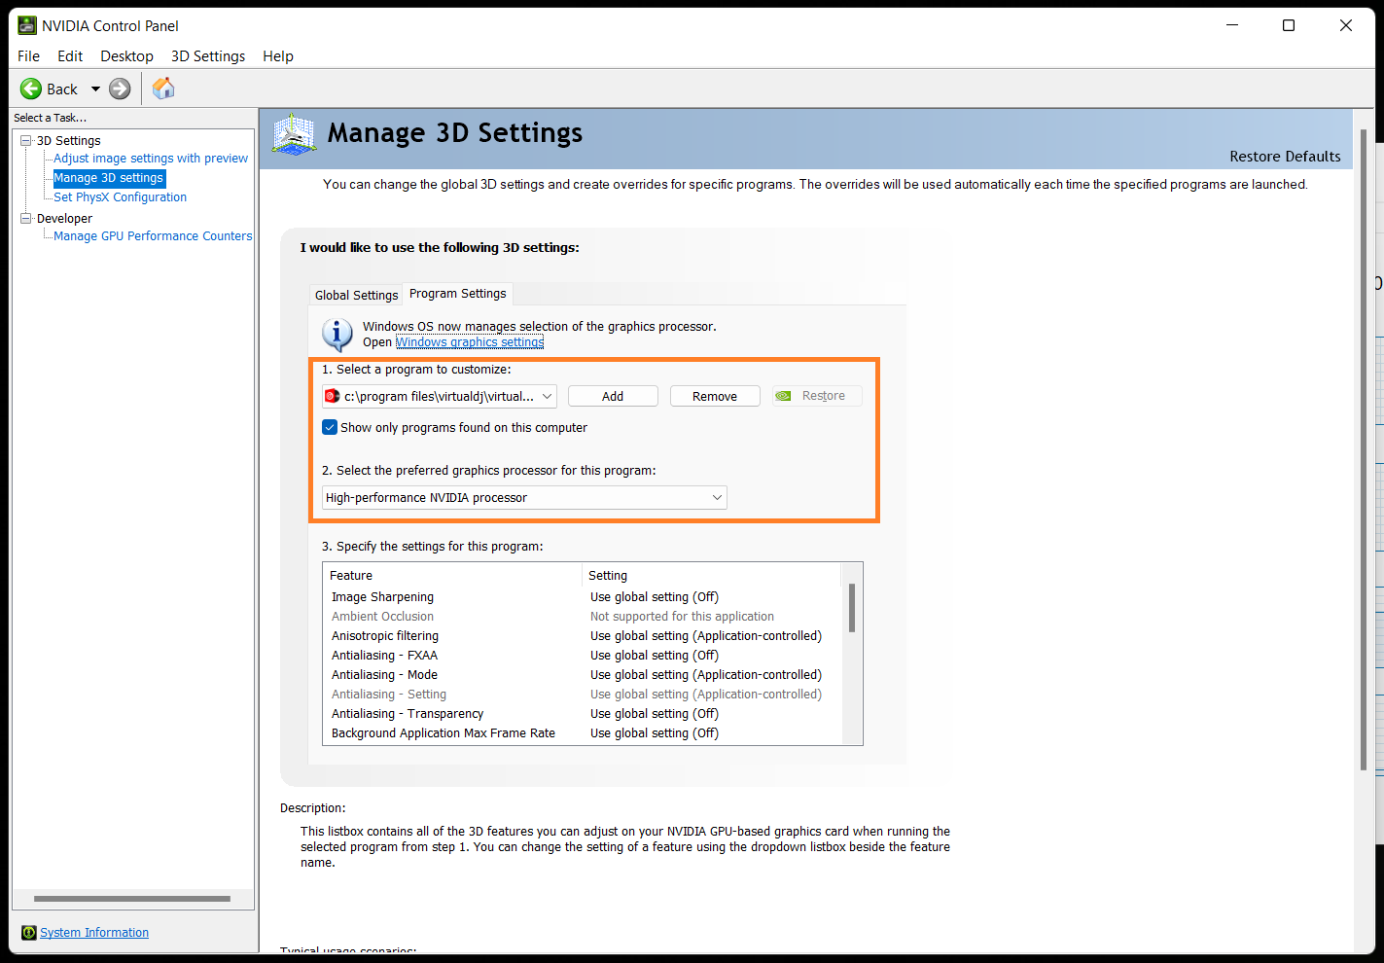Image resolution: width=1384 pixels, height=963 pixels.
Task: Click the Restore Defaults link
Action: [x=1285, y=157]
